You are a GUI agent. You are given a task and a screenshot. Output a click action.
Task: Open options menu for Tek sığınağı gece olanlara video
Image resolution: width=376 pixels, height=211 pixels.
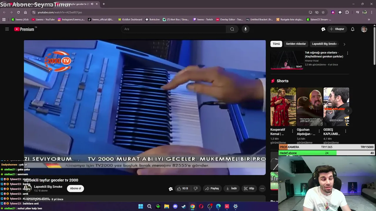pyautogui.click(x=348, y=53)
